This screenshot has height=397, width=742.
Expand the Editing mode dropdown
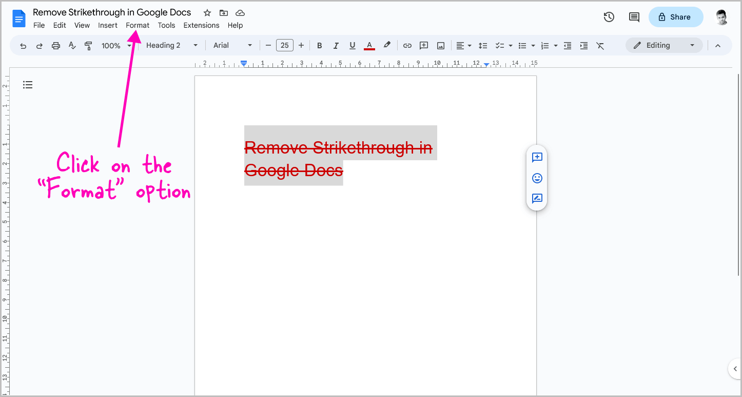[693, 45]
